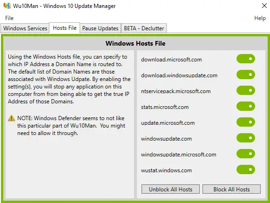The height and width of the screenshot is (203, 270).
Task: Open the Help menu
Action: click(x=260, y=18)
